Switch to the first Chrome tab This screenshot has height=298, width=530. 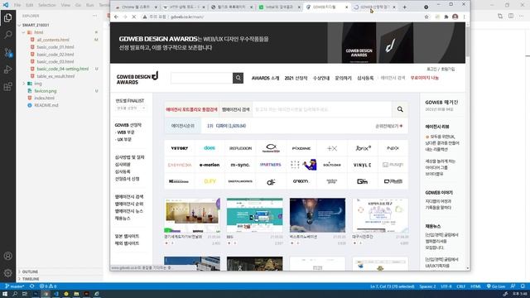pos(136,7)
